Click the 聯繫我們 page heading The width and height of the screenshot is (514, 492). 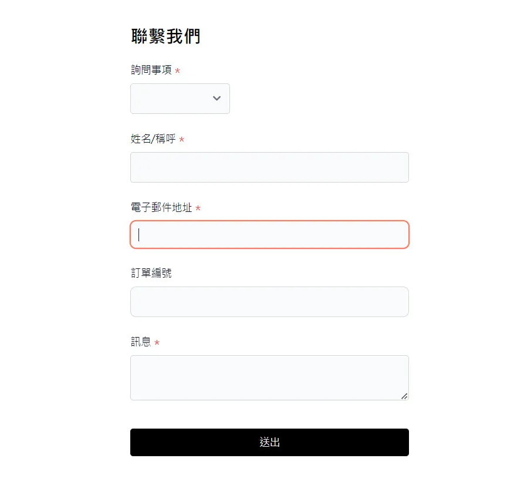coord(165,36)
